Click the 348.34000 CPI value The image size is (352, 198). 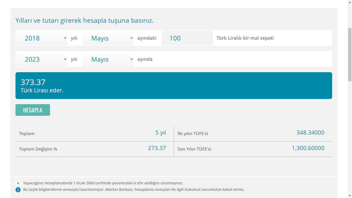point(310,133)
